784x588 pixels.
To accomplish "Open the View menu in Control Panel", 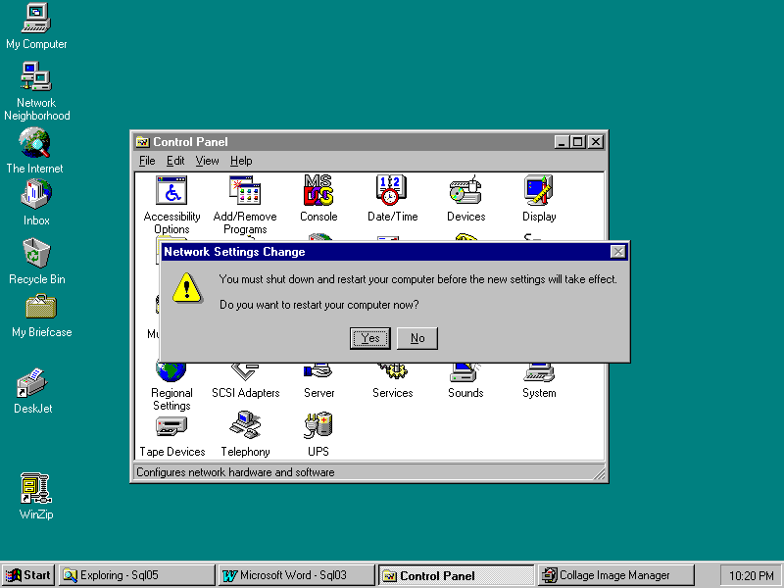I will (x=207, y=161).
